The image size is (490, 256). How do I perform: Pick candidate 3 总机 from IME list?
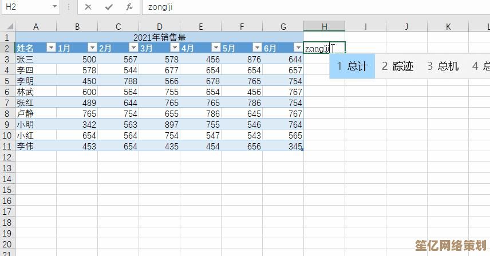[442, 66]
